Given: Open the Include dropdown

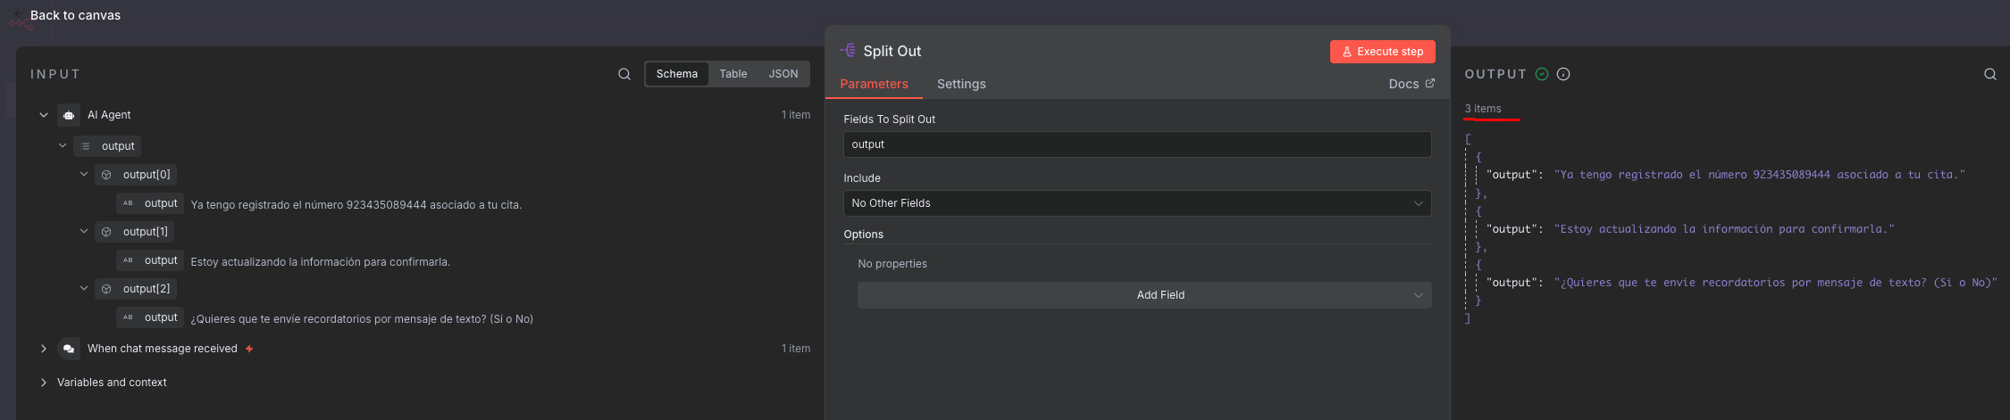Looking at the screenshot, I should coord(1136,203).
